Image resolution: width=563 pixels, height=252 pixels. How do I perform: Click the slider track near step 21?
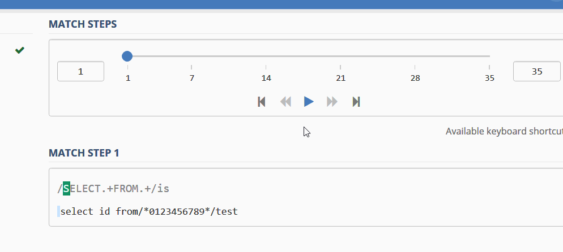coord(340,56)
